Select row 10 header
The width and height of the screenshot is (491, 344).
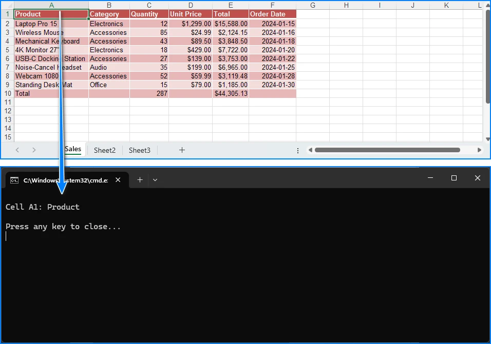tap(8, 93)
